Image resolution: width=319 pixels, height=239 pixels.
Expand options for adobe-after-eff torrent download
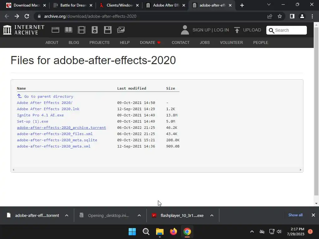67,215
